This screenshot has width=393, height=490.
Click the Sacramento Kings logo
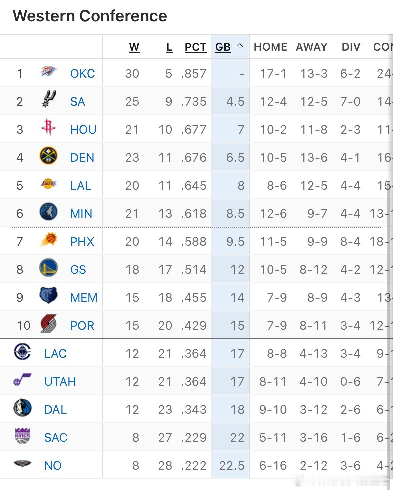23,436
